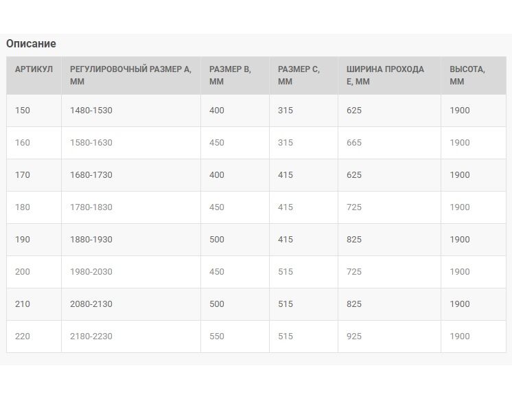Click the Ширина прохода E header

[x=385, y=75]
